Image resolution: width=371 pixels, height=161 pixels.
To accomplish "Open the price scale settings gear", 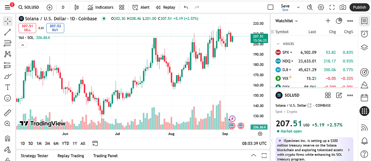I will [x=260, y=134].
